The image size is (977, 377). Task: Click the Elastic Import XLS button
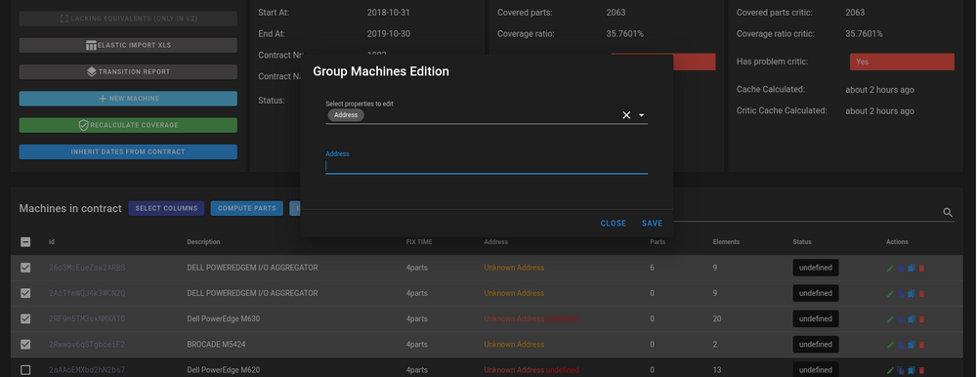128,46
